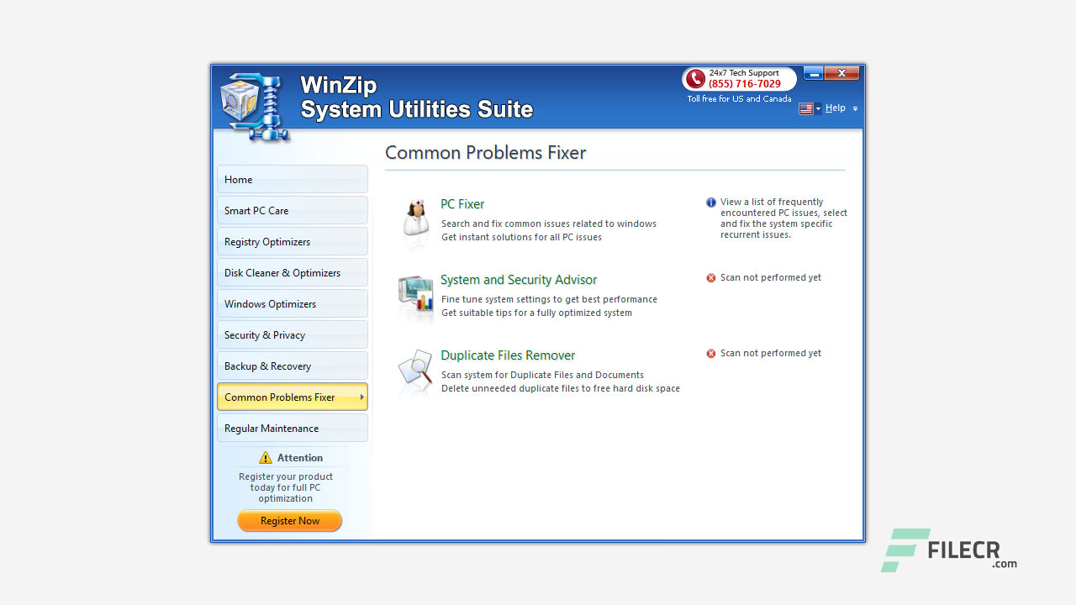Screen dimensions: 1076x605
Task: Click the System and Security Advisor monitor icon
Action: click(x=415, y=296)
